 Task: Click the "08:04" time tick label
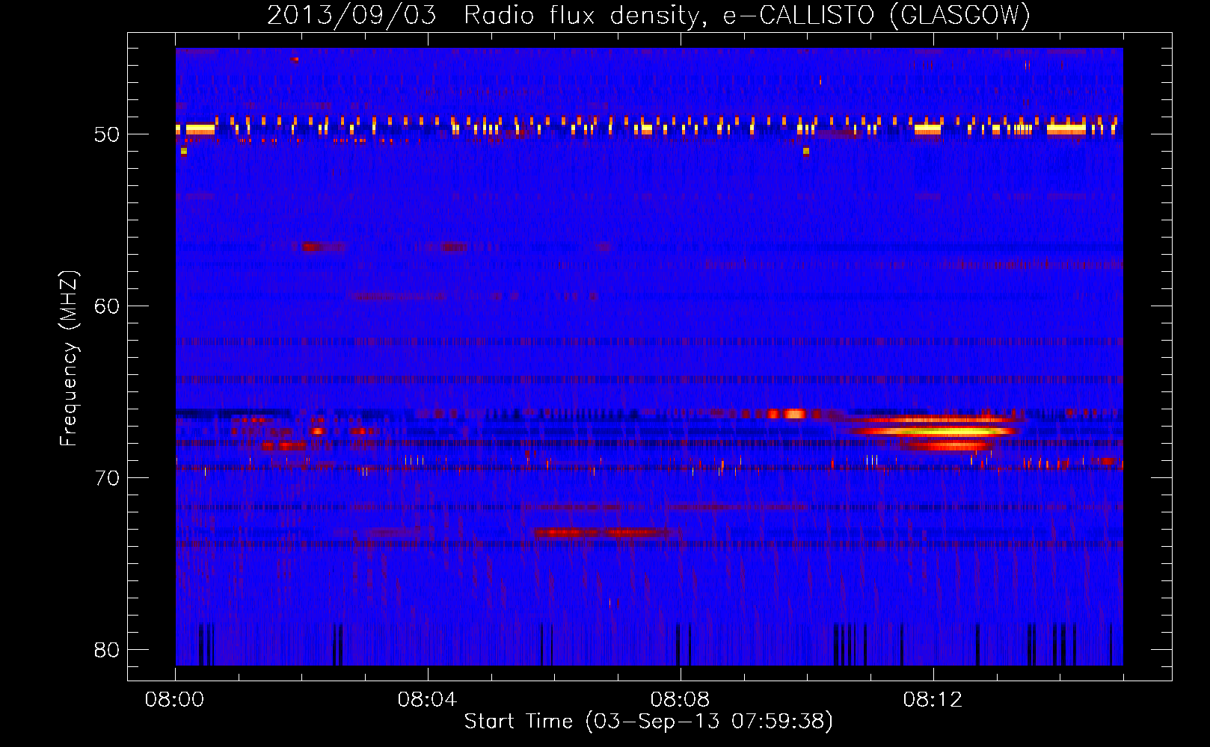428,700
